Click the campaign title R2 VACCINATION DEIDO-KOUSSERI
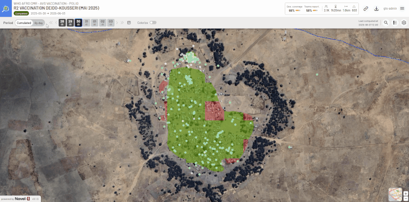Image resolution: width=409 pixels, height=202 pixels. [56, 8]
